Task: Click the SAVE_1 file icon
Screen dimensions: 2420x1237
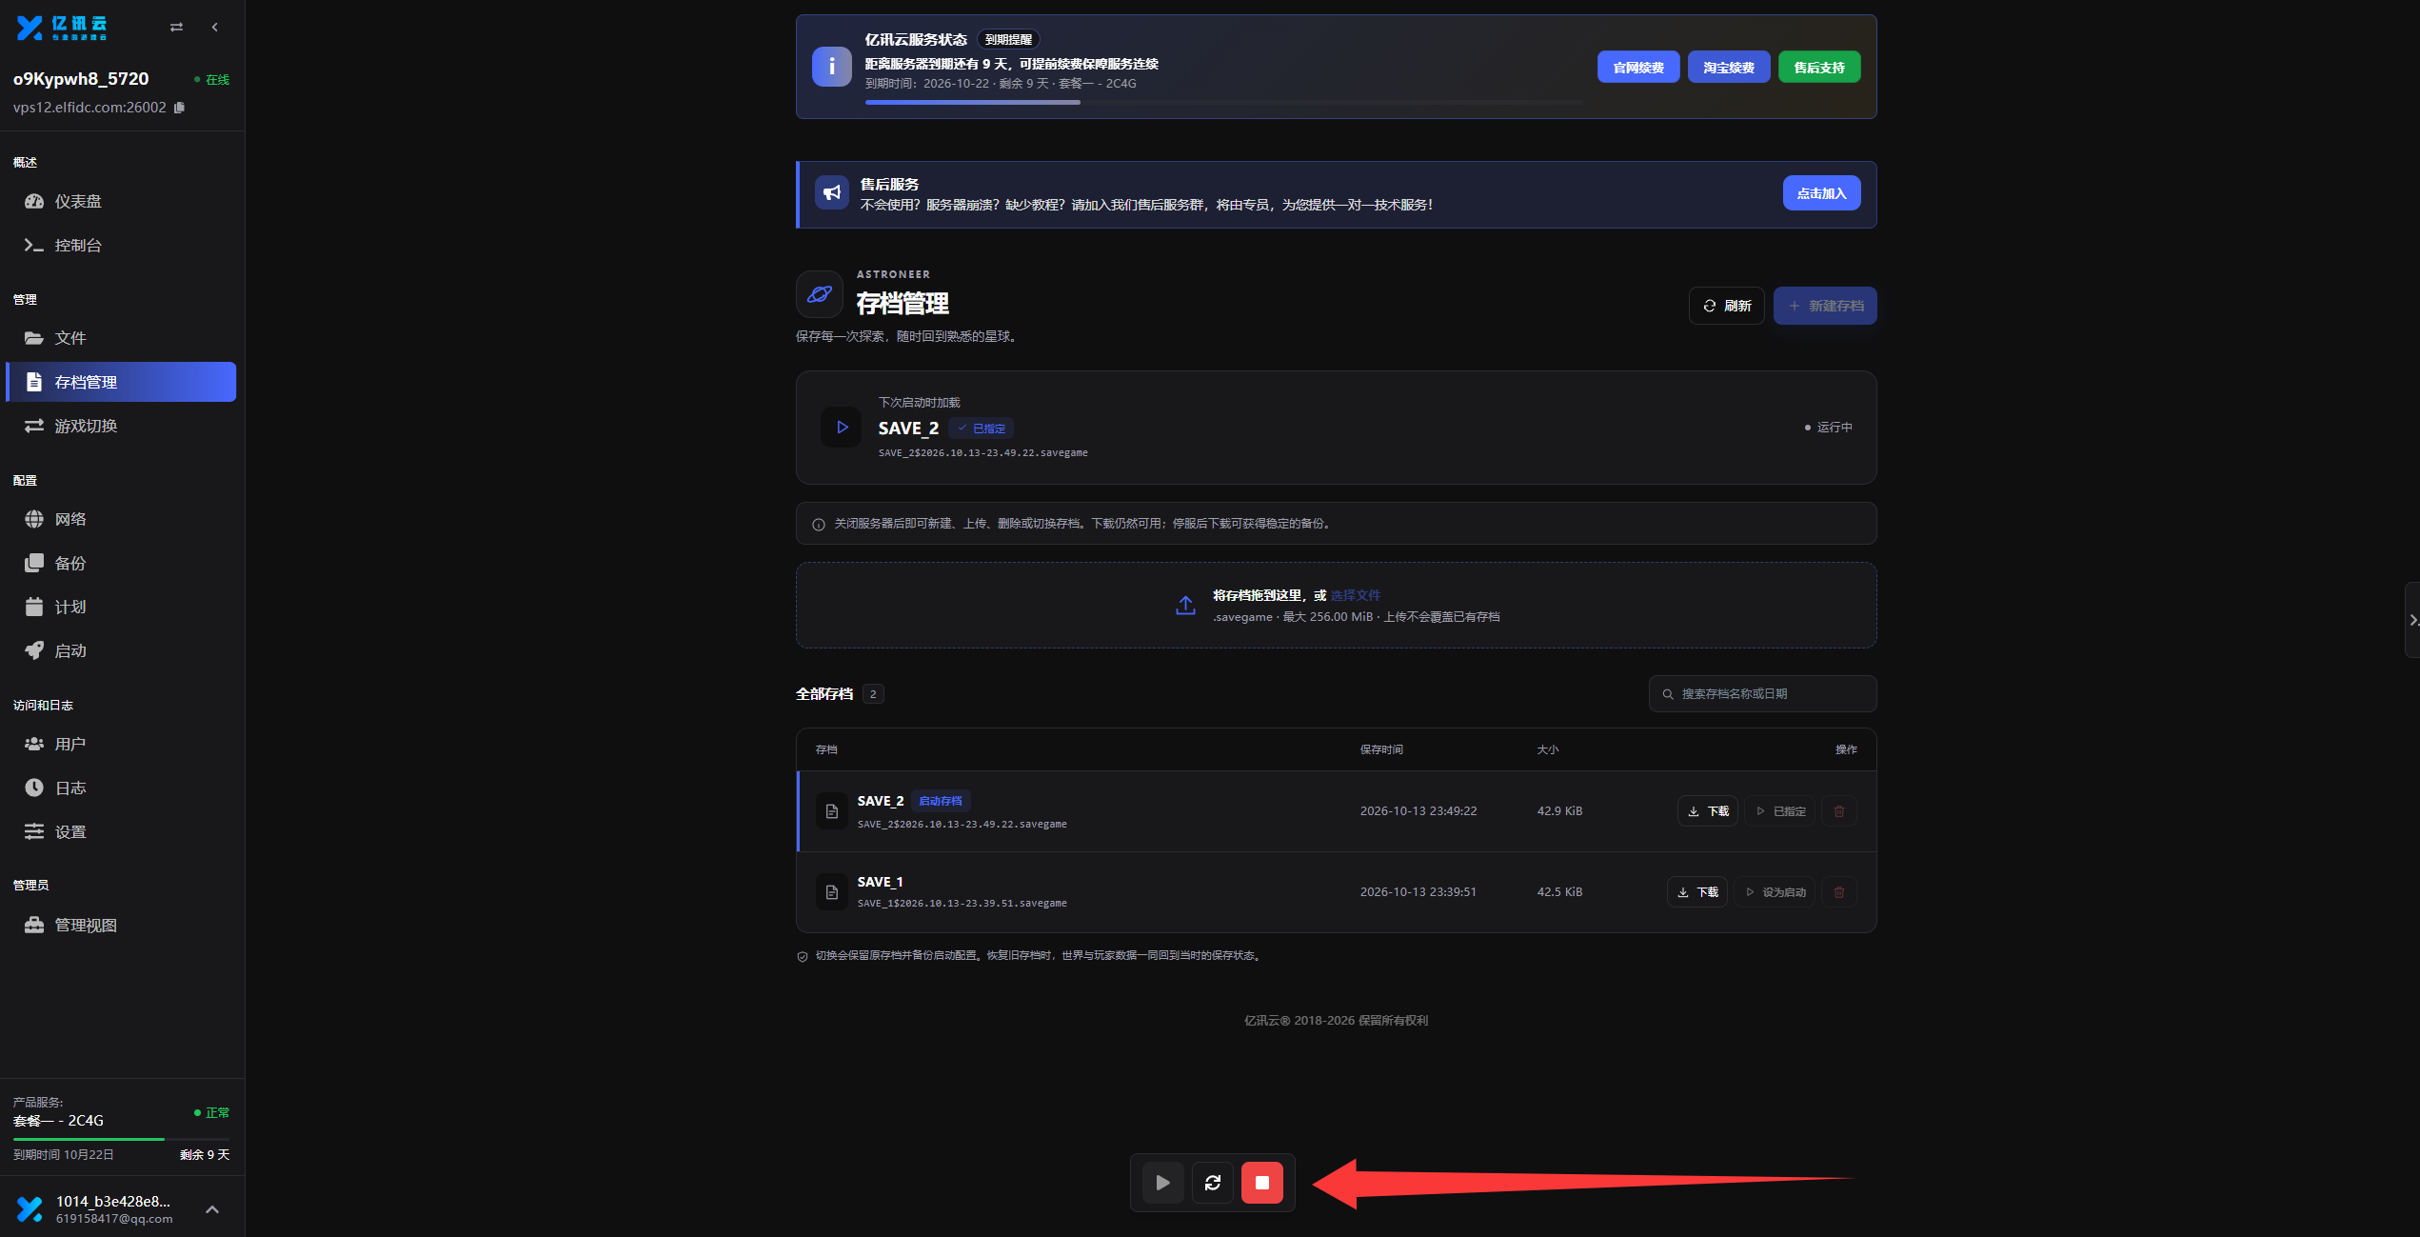Action: click(832, 892)
